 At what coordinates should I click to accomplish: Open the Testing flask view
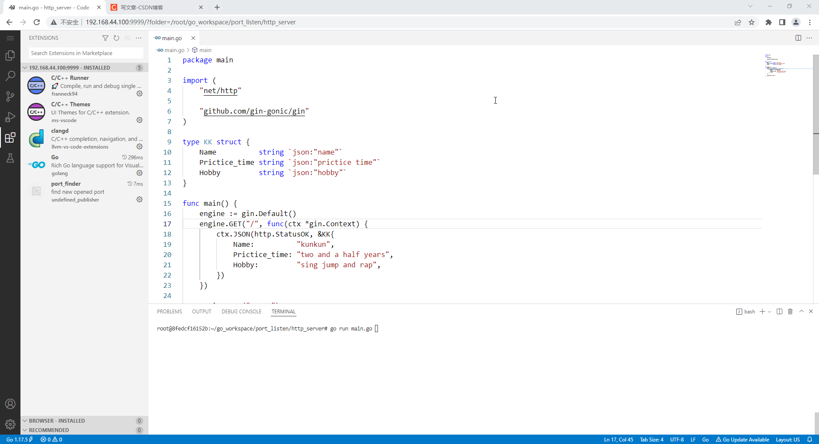(x=10, y=158)
